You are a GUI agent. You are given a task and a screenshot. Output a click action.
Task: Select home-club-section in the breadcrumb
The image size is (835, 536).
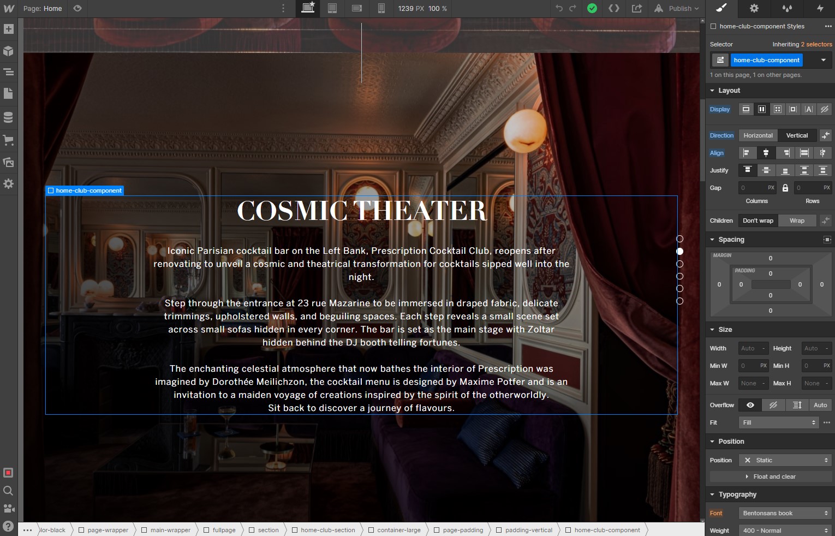327,530
